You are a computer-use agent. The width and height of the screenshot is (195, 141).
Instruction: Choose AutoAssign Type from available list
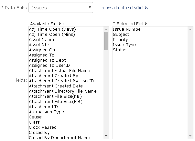[46, 112]
